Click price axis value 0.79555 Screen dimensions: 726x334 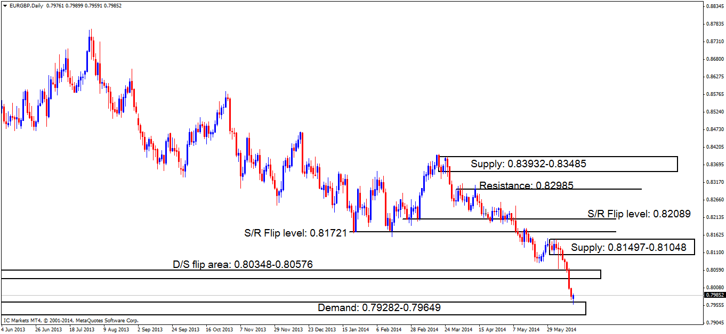pos(714,305)
